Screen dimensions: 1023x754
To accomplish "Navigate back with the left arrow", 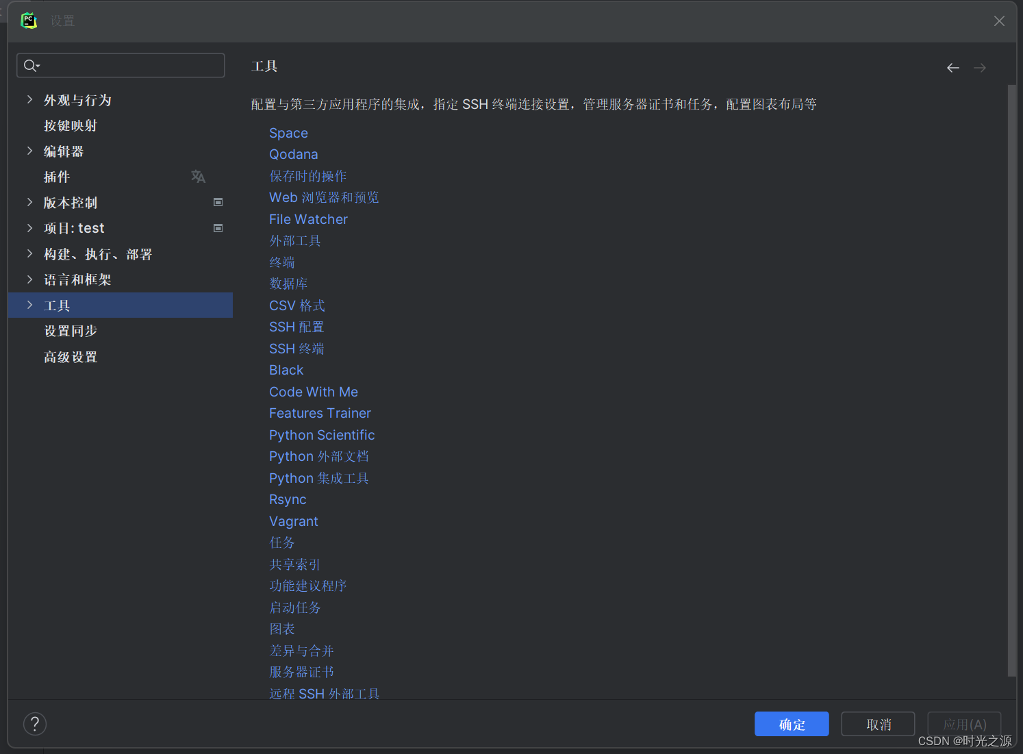I will (952, 68).
